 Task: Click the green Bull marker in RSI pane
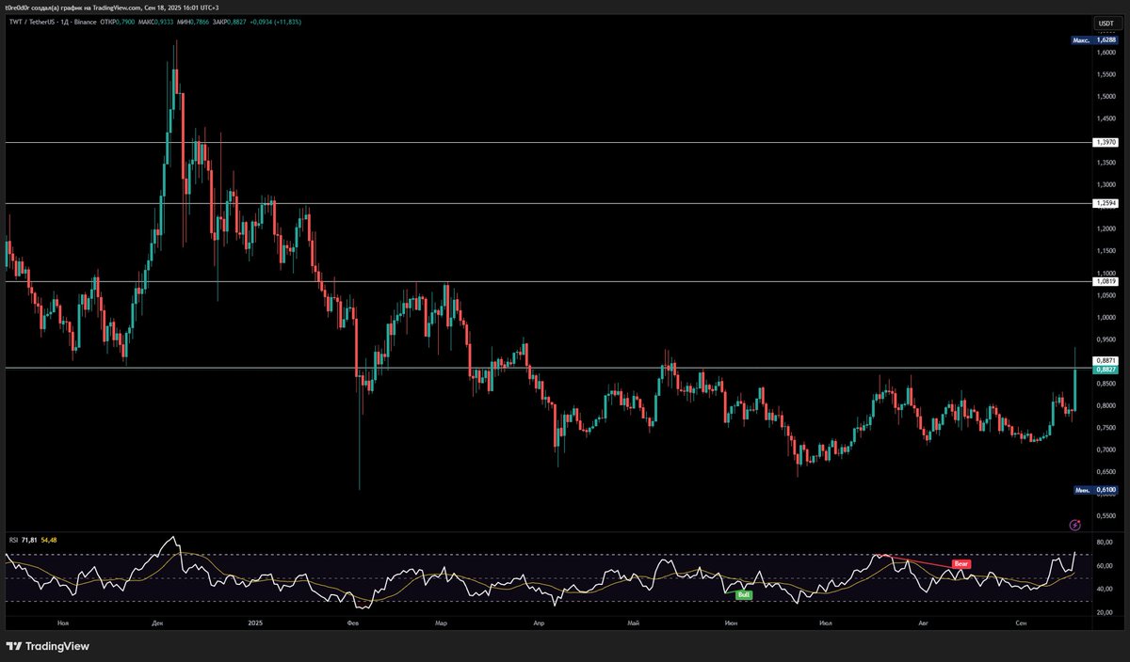tap(743, 594)
